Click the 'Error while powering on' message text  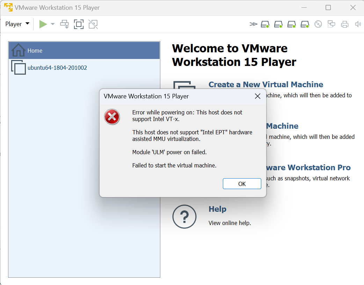pyautogui.click(x=187, y=115)
